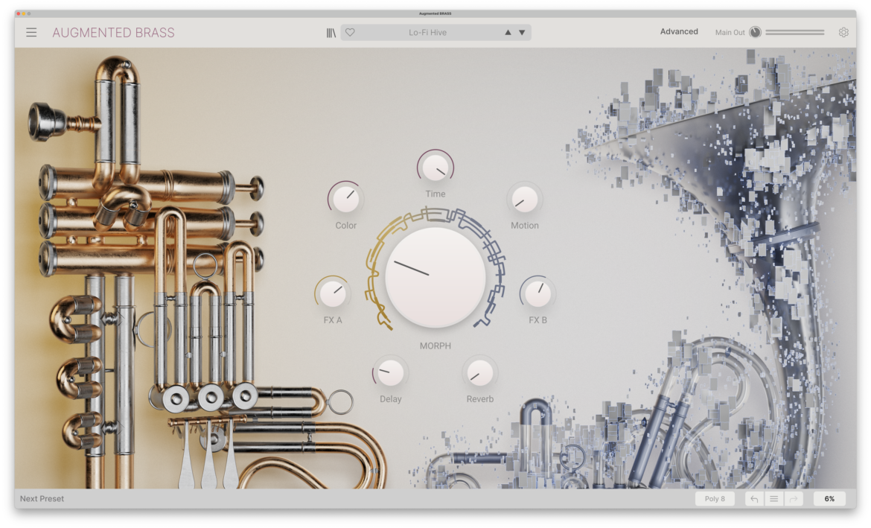The width and height of the screenshot is (871, 528).
Task: Click the Delay knob
Action: point(391,372)
